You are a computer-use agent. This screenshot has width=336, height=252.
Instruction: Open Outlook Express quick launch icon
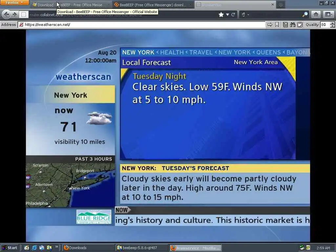42,248
